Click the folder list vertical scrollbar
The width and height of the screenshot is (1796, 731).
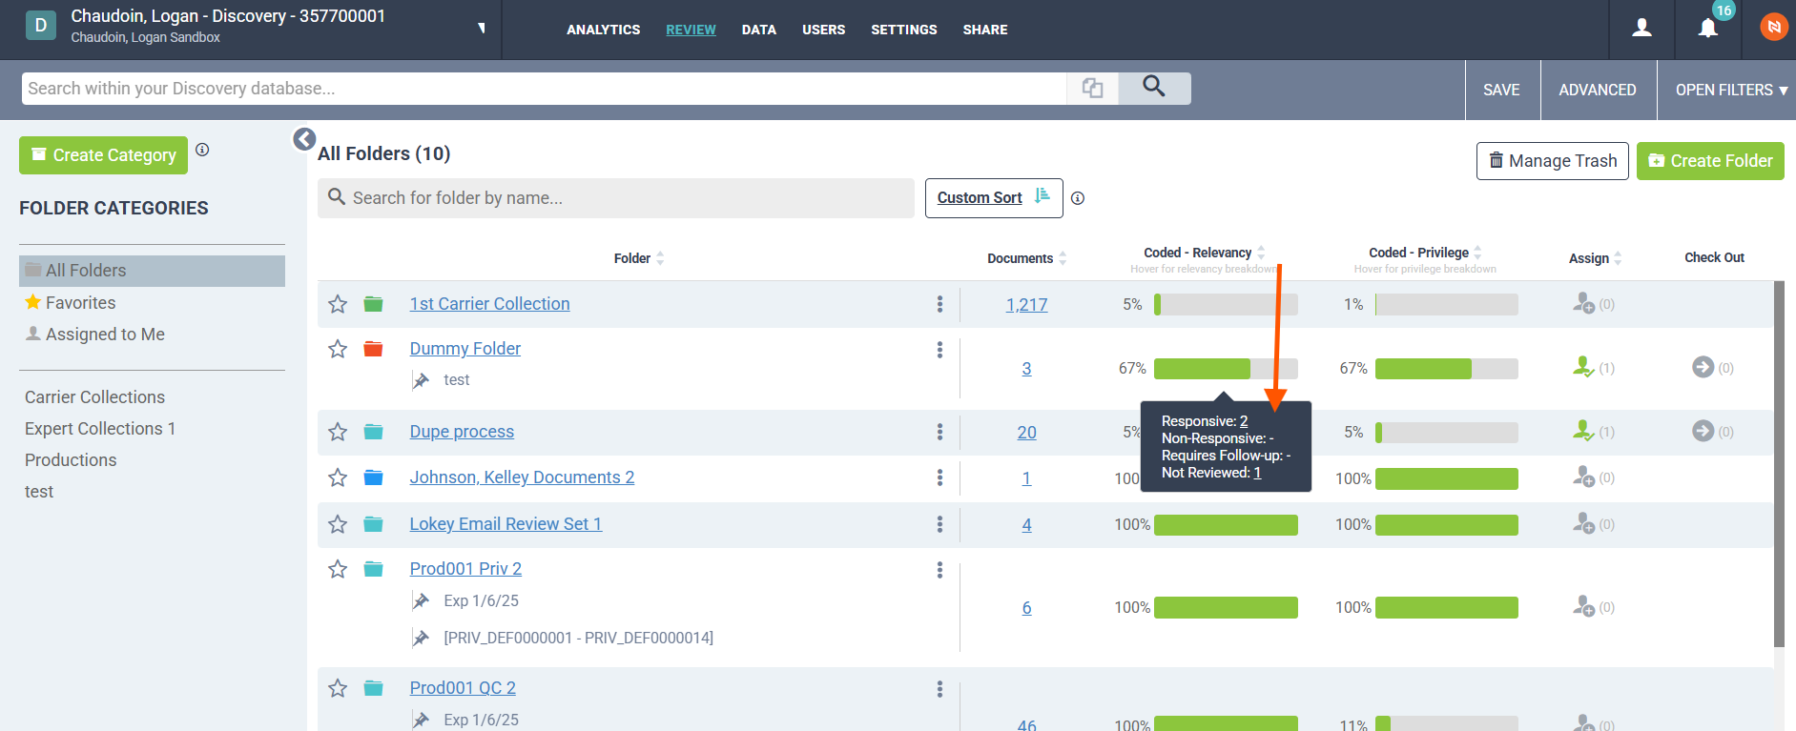(x=1779, y=464)
